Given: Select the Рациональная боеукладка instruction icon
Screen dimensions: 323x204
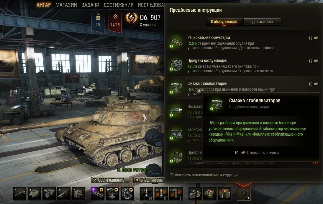Looking at the screenshot, I should (176, 42).
